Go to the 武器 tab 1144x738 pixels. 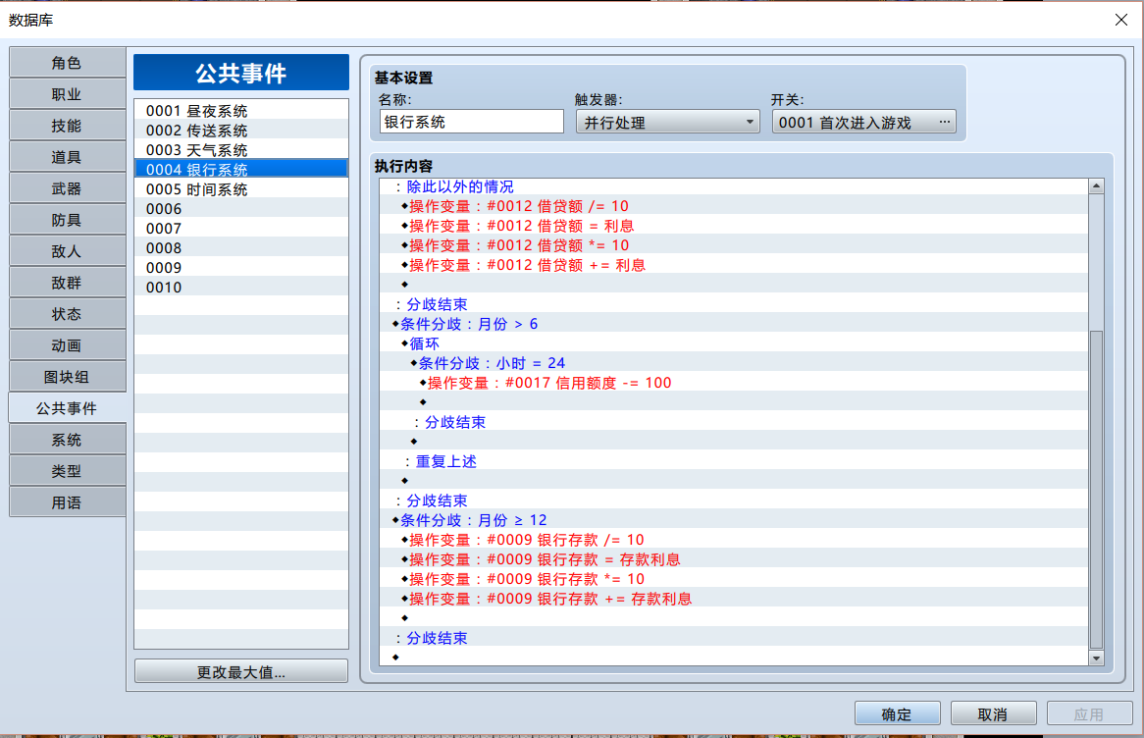67,188
